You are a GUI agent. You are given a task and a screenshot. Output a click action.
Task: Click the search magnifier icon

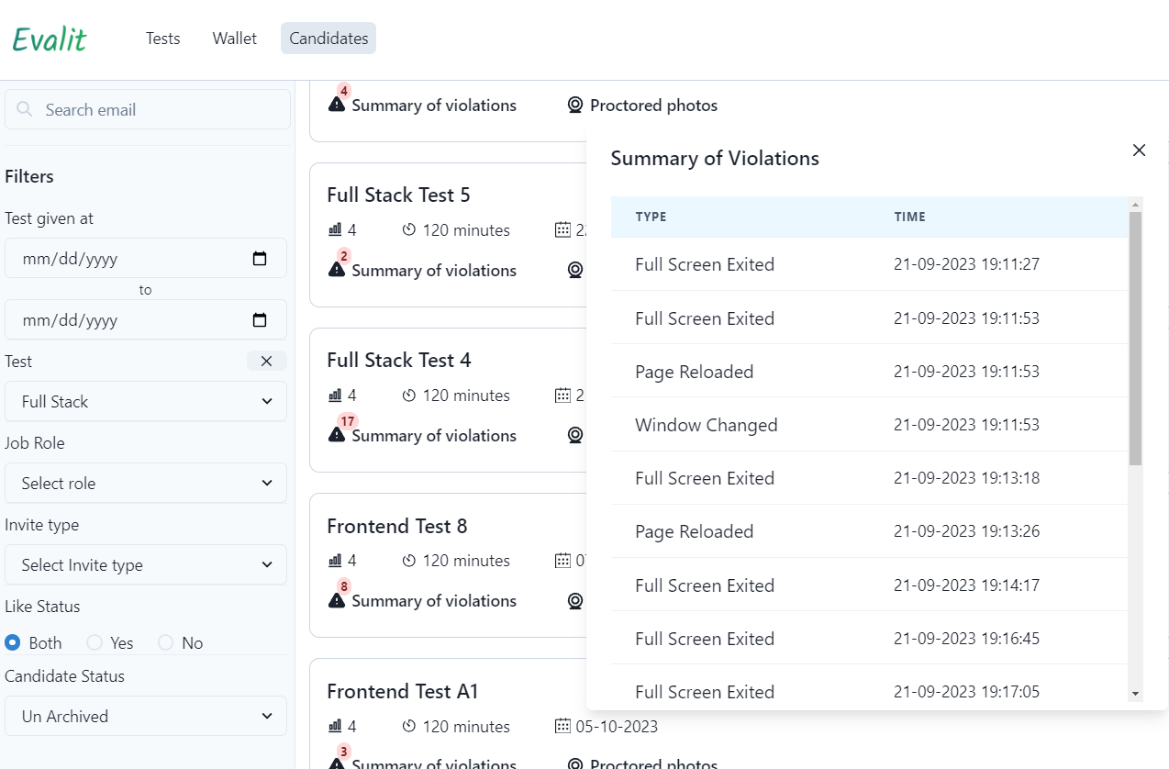coord(25,110)
